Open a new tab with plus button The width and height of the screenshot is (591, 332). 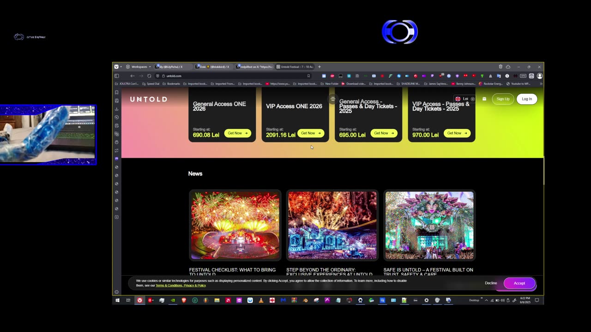click(x=319, y=67)
